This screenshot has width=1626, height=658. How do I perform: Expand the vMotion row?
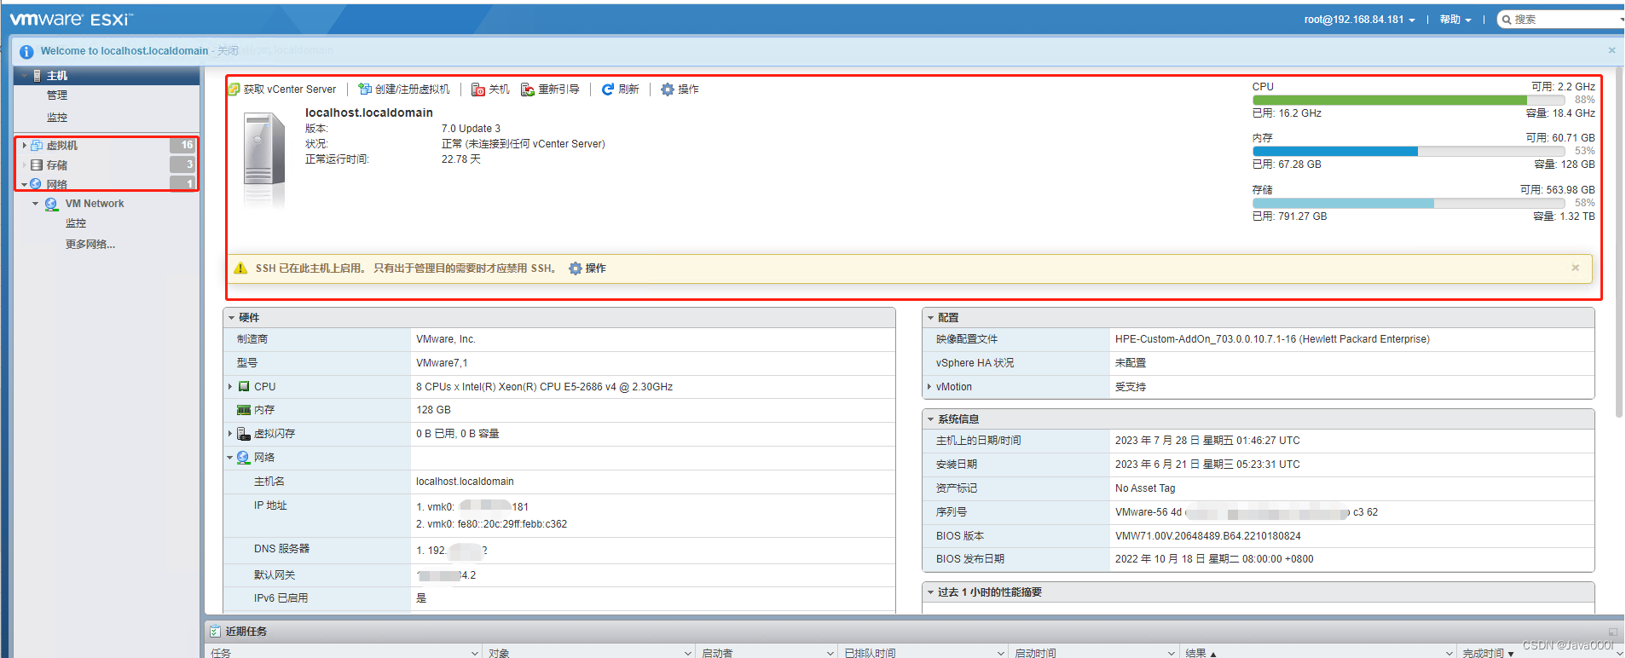(x=929, y=387)
